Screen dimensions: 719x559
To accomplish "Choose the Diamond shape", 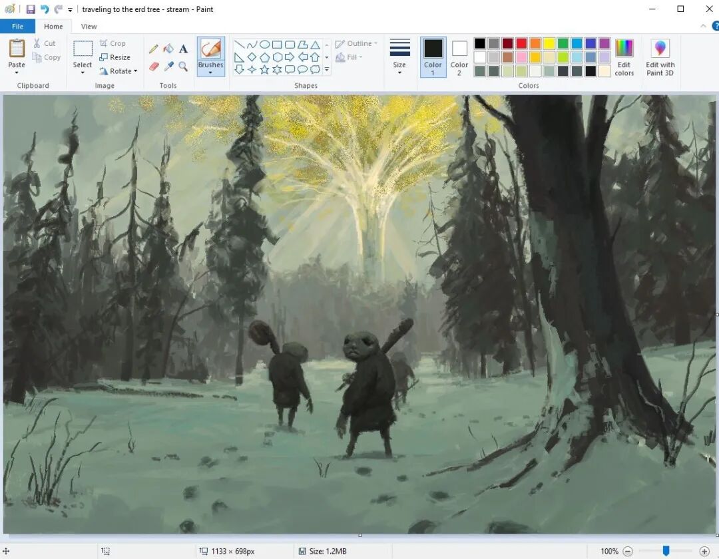I will coord(252,57).
